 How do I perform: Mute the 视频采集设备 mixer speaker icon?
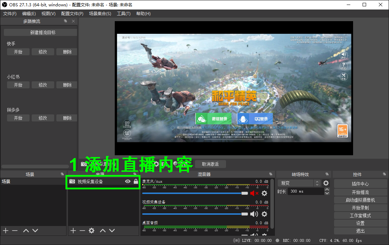254,214
